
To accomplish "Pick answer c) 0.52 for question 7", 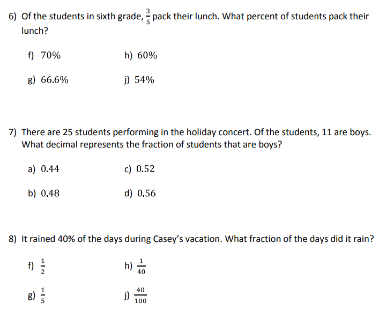I will coord(139,169).
